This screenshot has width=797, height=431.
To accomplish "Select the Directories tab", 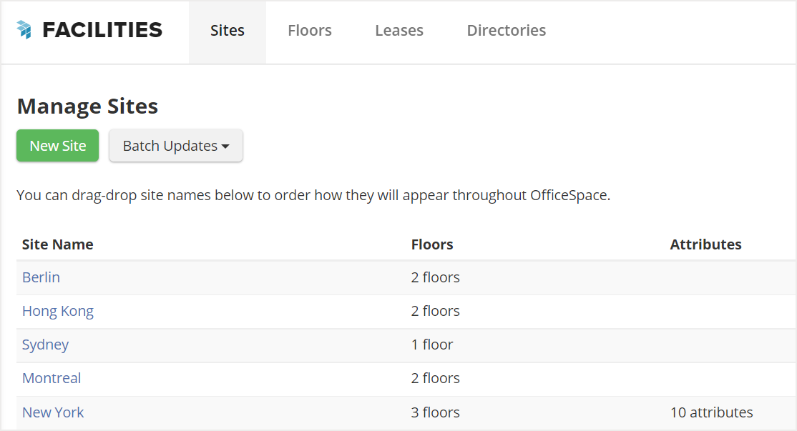I will pos(507,31).
